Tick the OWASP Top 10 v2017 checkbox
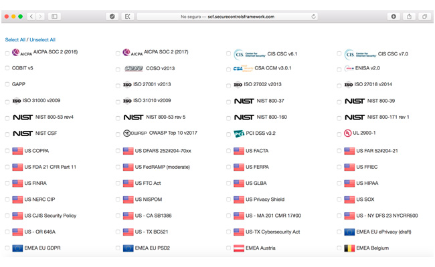Screen dimensions: 435x267 pos(118,133)
